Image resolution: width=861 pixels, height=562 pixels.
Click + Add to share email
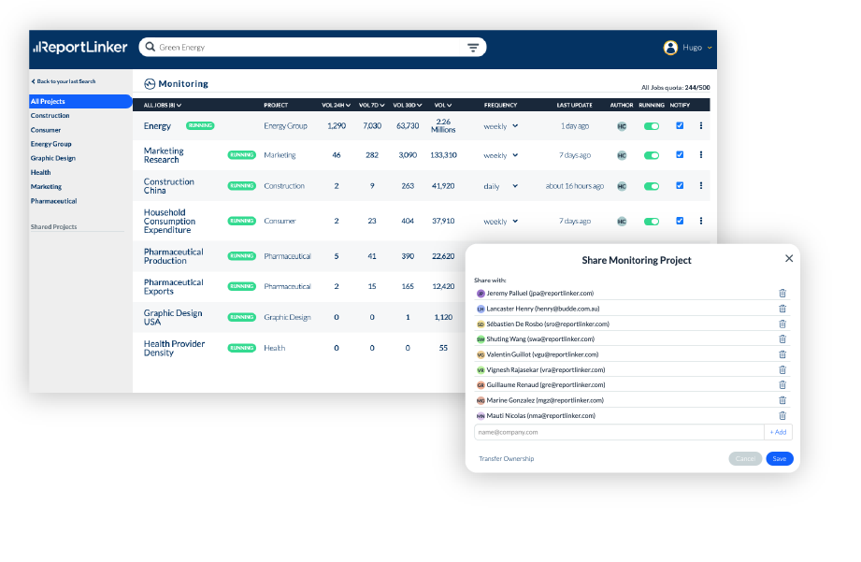[x=778, y=432]
